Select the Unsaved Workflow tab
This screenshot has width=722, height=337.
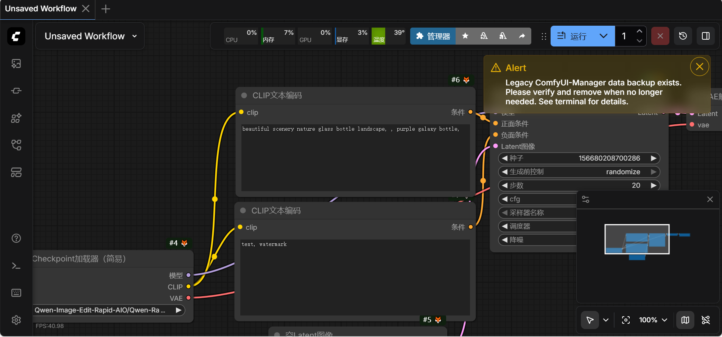pos(41,9)
